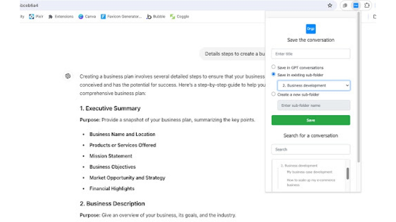Viewport: 396px width, 222px height.
Task: Click the 'Search for a conversation' heading
Action: tap(310, 136)
